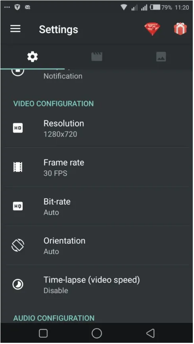
Task: Tap the red ruby premium icon
Action: pyautogui.click(x=152, y=29)
